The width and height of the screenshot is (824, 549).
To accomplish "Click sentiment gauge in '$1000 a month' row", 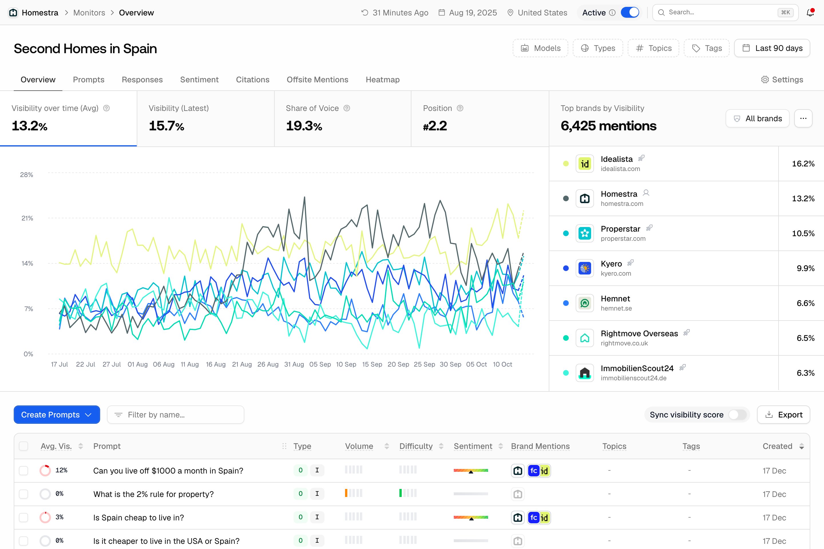I will tap(470, 471).
